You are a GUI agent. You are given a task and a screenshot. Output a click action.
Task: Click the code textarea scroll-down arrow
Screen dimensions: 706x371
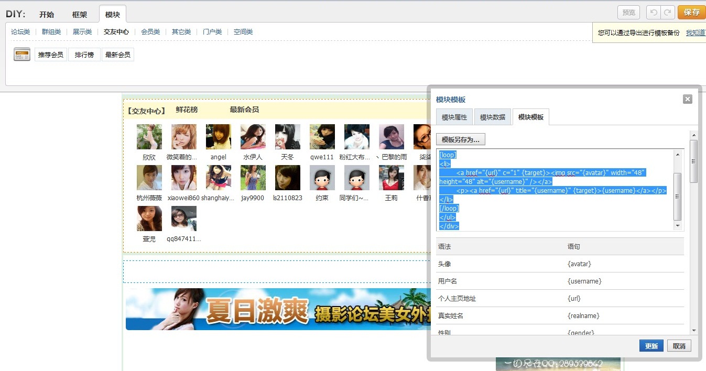[678, 226]
